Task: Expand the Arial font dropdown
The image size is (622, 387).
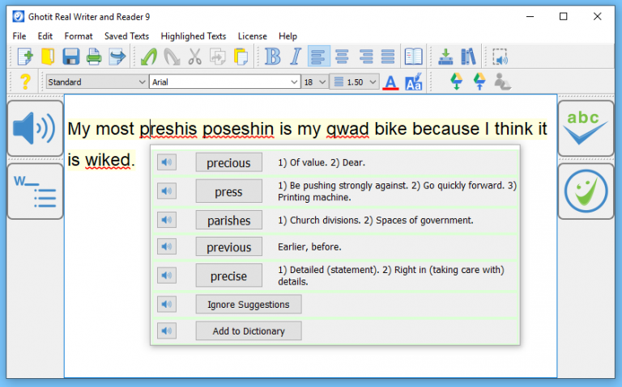Action: point(295,82)
